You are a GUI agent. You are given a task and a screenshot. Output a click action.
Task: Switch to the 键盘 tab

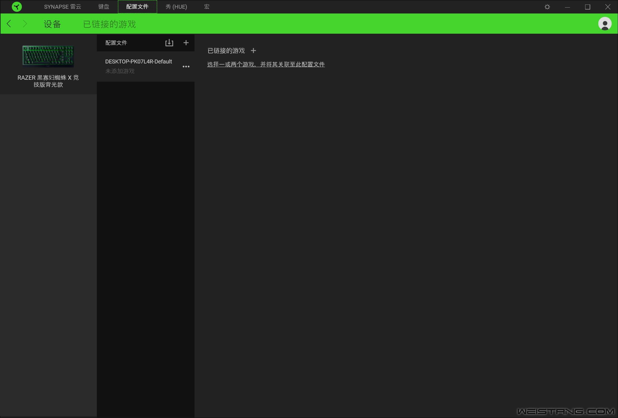click(104, 7)
